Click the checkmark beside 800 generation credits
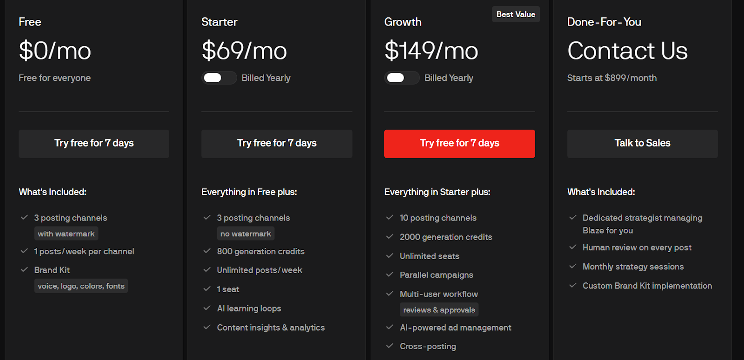744x360 pixels. tap(207, 251)
